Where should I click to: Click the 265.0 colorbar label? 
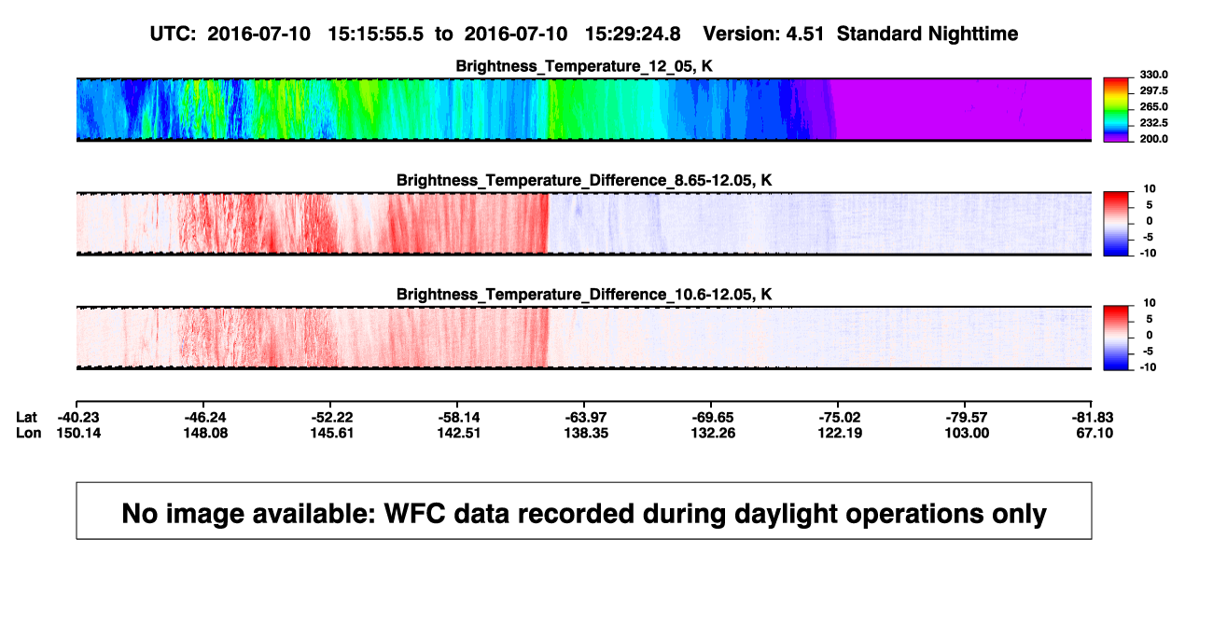point(1155,107)
